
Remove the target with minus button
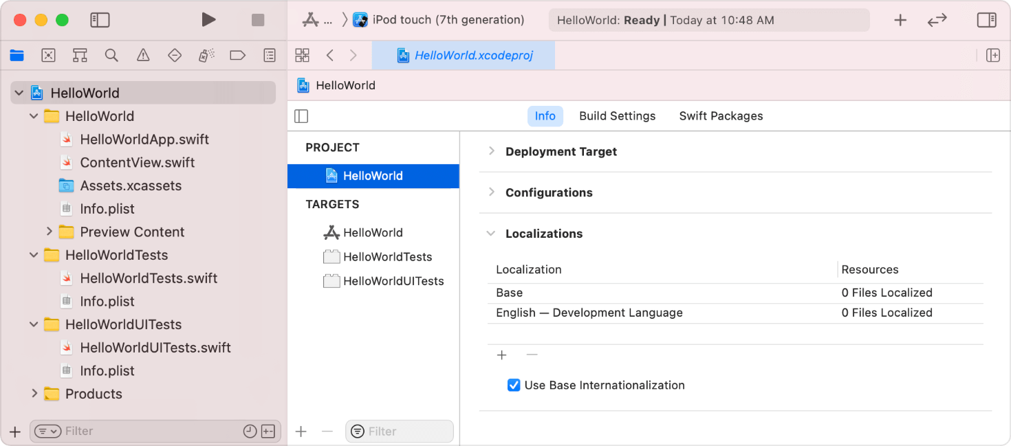(x=327, y=432)
